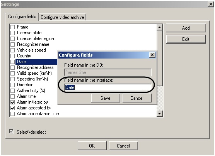Check the Frame checkbox
This screenshot has width=215, height=156.
click(13, 27)
